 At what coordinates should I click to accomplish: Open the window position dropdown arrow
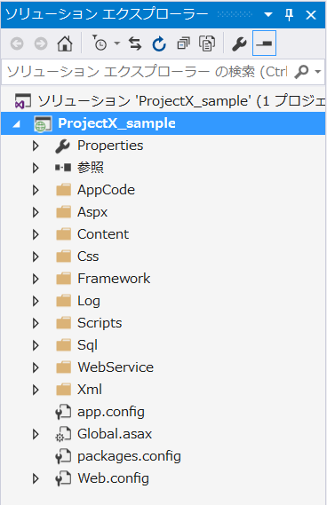click(x=268, y=14)
